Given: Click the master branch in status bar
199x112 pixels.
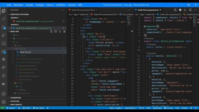Looking at the screenshot, I should (11, 108).
